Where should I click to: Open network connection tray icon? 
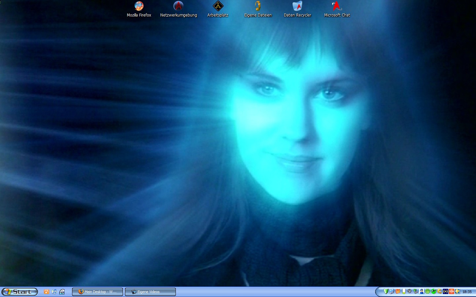click(392, 291)
